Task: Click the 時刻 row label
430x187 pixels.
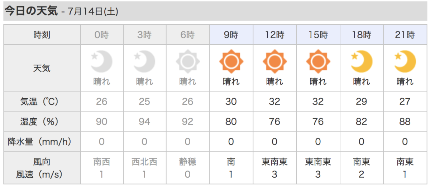Action: tap(42, 35)
